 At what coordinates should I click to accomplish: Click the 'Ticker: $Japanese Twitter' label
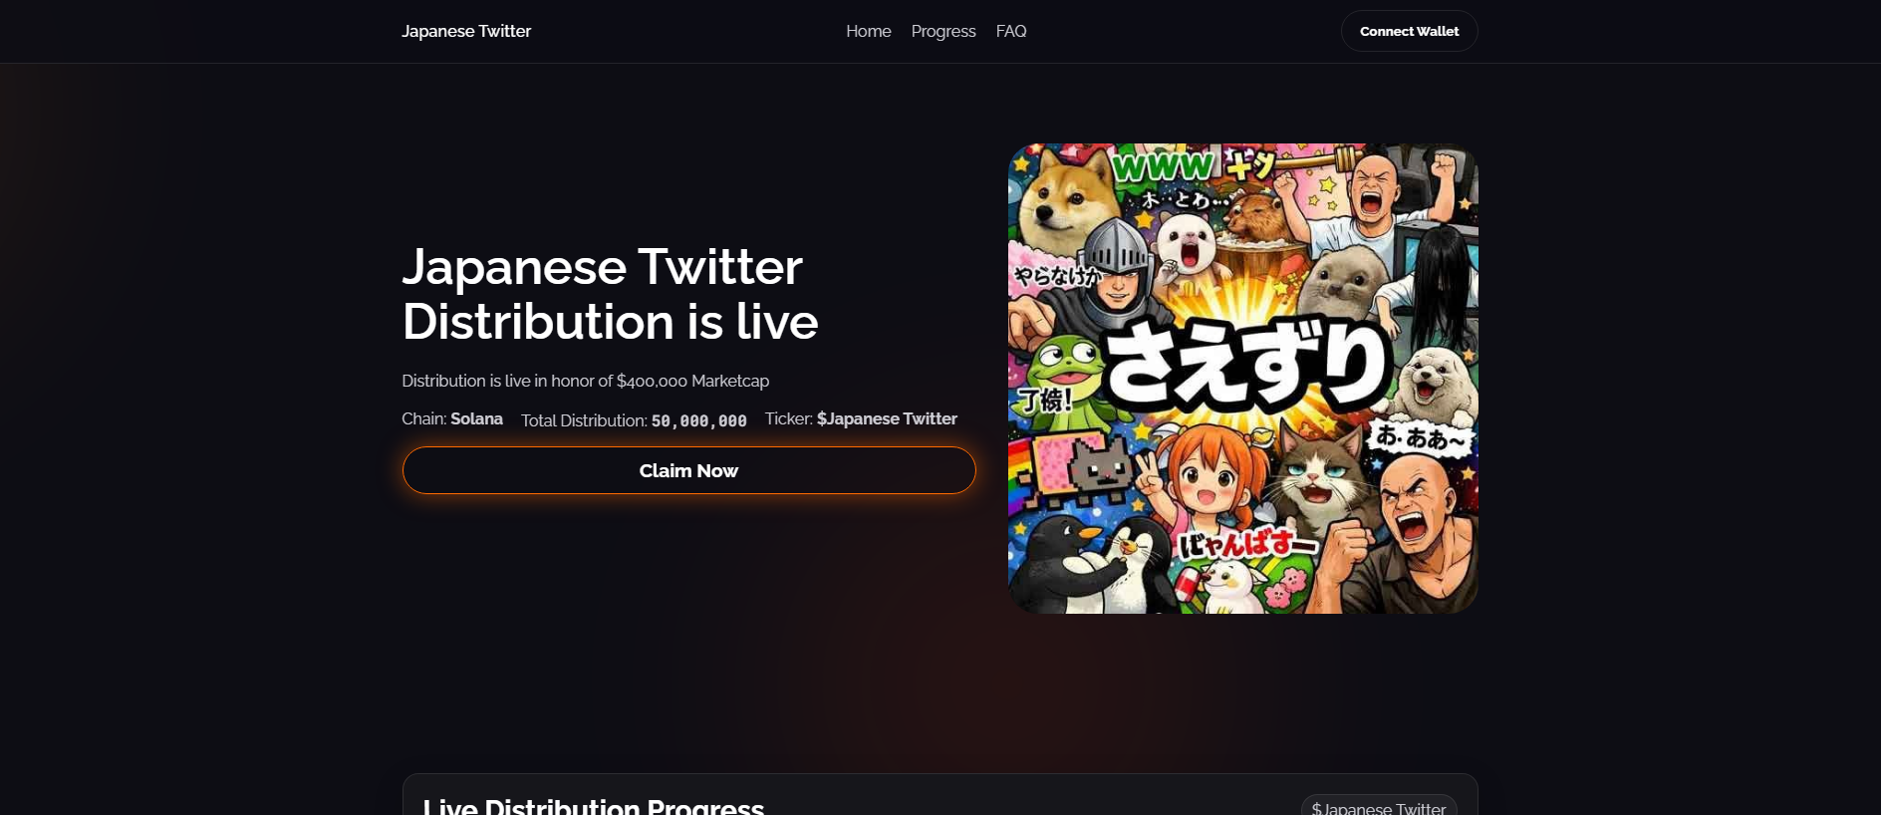click(x=861, y=418)
